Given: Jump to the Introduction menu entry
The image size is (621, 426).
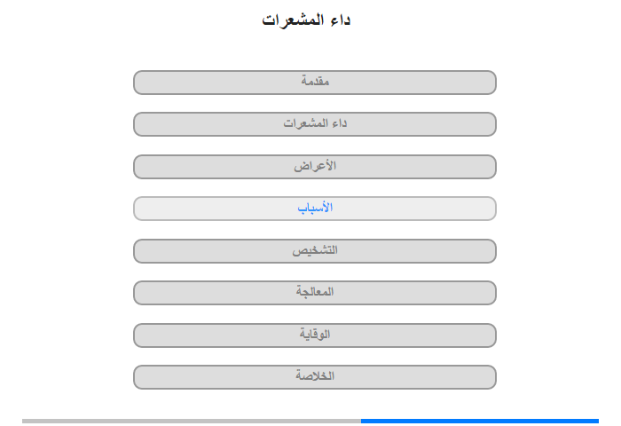Looking at the screenshot, I should point(314,83).
